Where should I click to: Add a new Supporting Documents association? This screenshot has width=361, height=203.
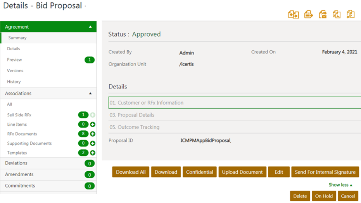(x=93, y=143)
